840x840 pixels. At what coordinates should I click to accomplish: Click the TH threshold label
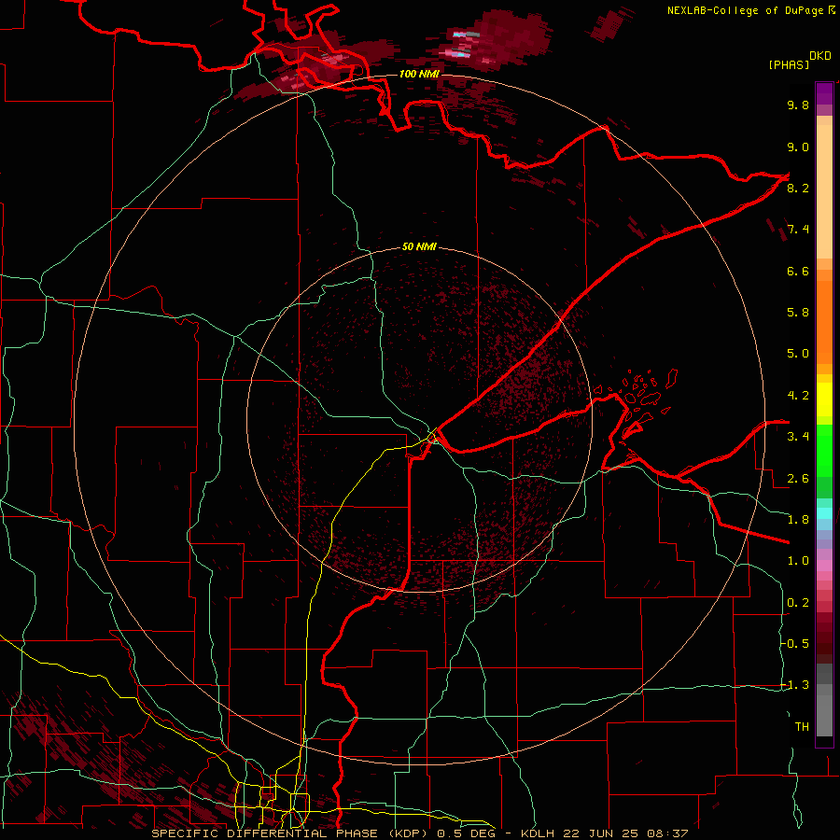tap(802, 727)
